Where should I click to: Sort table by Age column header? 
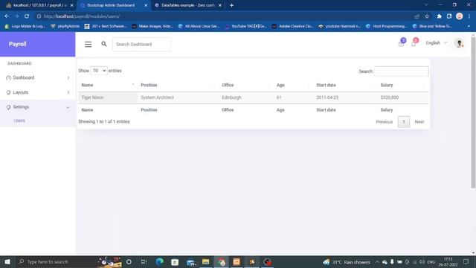click(293, 85)
